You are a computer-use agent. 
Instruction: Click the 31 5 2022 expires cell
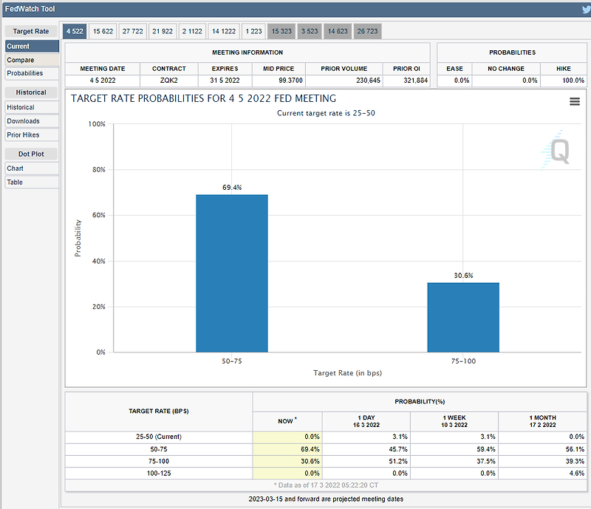tap(225, 81)
